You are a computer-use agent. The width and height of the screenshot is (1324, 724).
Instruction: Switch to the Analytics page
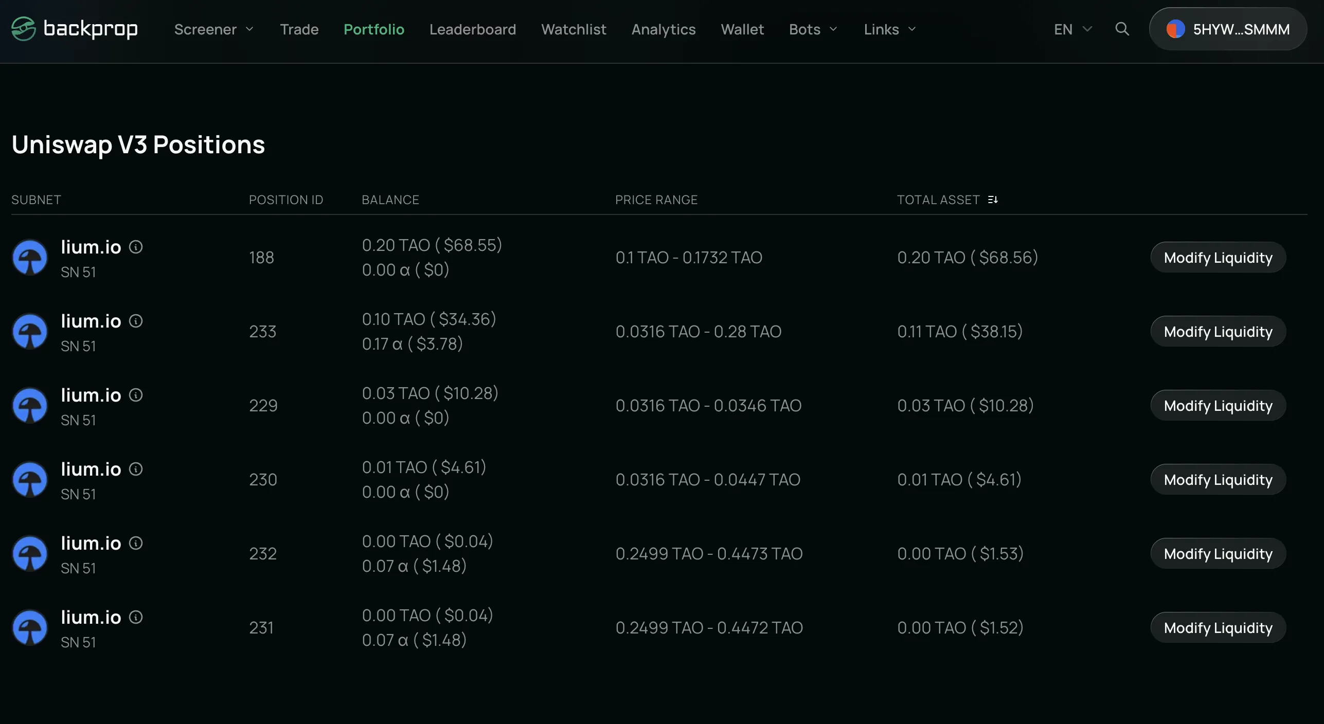pyautogui.click(x=664, y=29)
